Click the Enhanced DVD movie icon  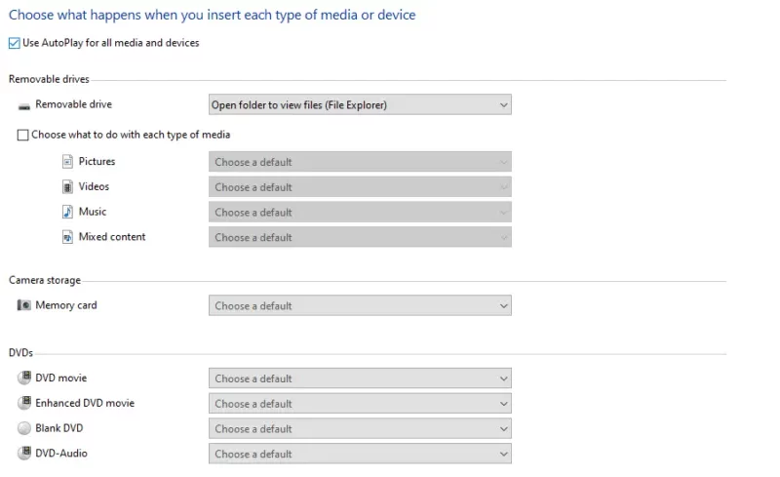click(24, 402)
